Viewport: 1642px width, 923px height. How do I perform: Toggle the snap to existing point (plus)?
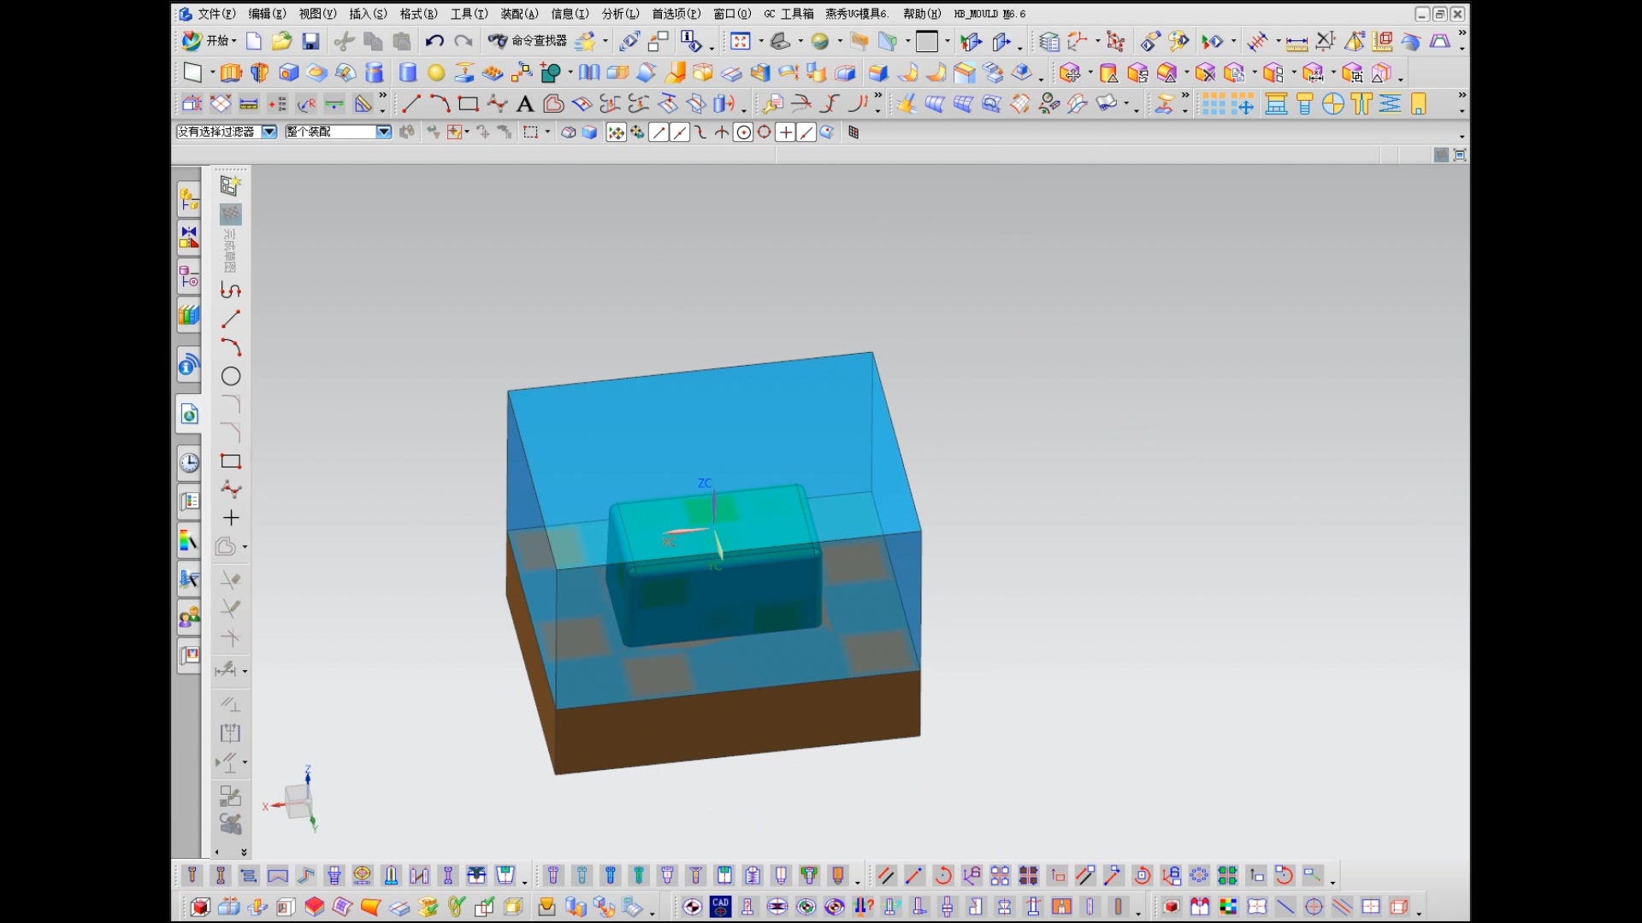pos(785,132)
